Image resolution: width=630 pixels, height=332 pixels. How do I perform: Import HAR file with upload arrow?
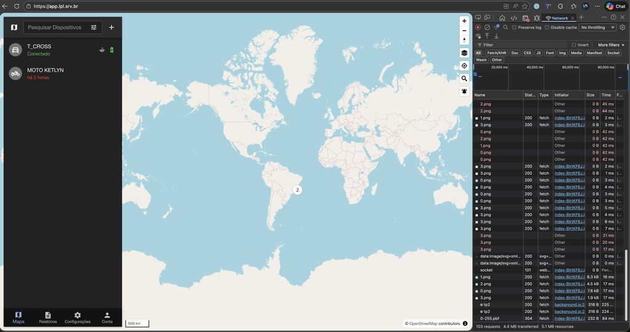click(487, 36)
